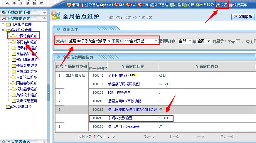Select 单据流水维护 in the tree
Viewport: 256px width, 143px height.
point(27,72)
